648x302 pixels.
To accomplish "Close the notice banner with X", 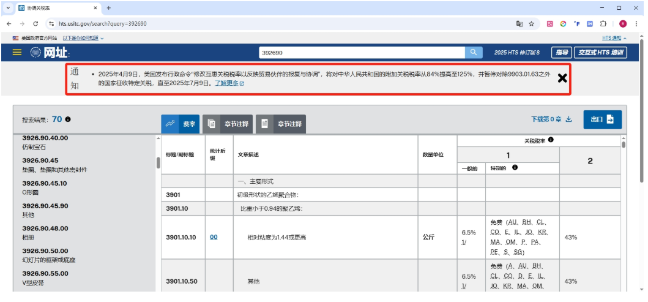I will tap(562, 78).
